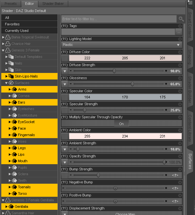Screen dimensions: 195x215
Task: Click the Tags text field
Action: click(118, 32)
